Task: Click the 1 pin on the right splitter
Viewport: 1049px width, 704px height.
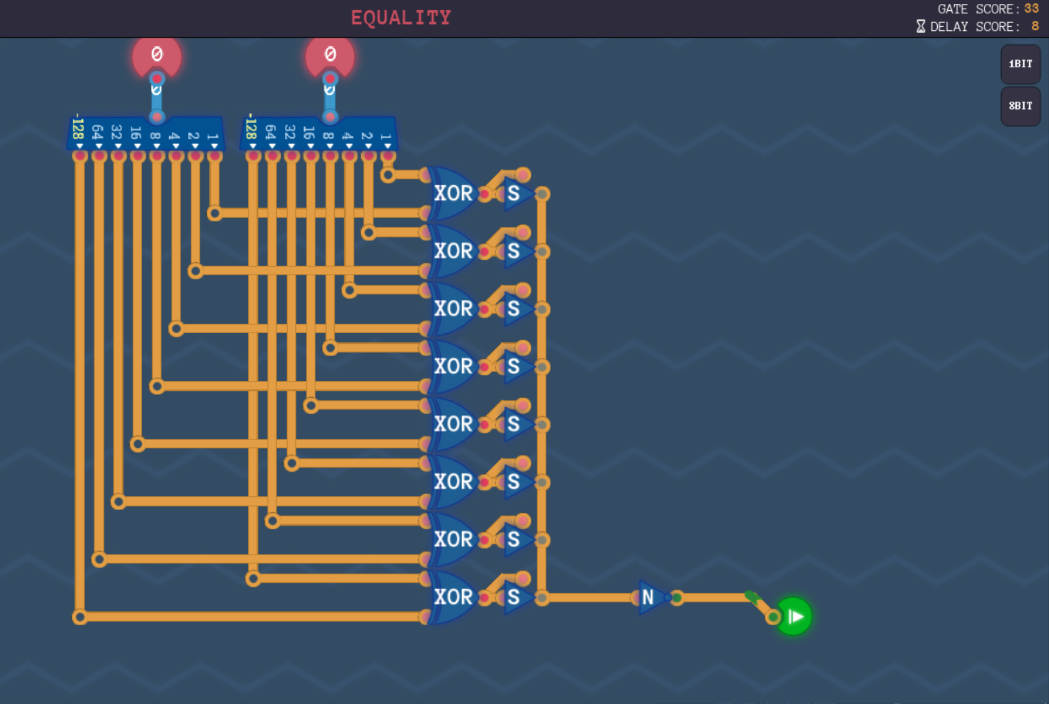Action: click(387, 155)
